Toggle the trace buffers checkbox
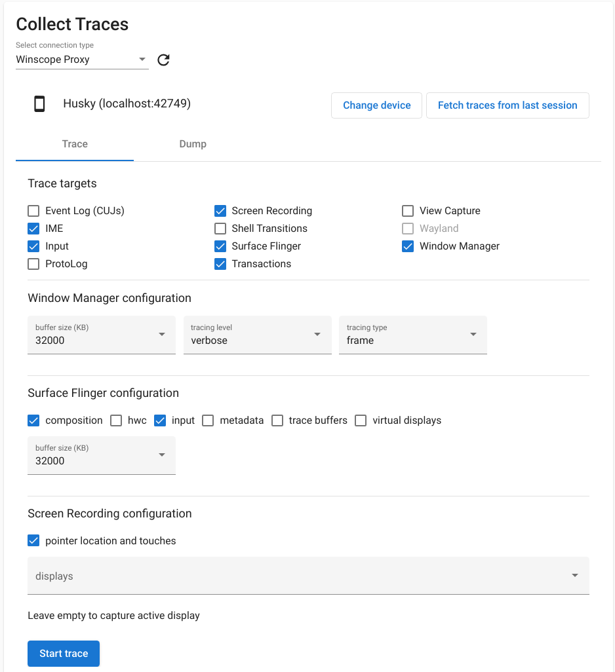 point(277,420)
